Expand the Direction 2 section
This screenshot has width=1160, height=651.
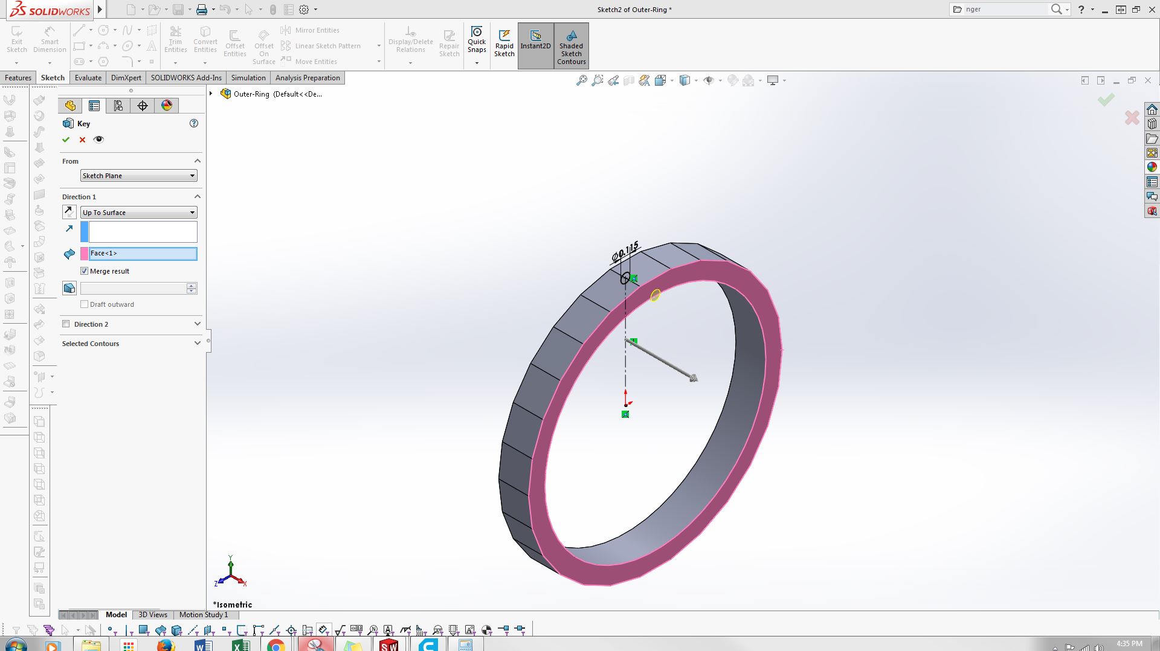(x=197, y=324)
